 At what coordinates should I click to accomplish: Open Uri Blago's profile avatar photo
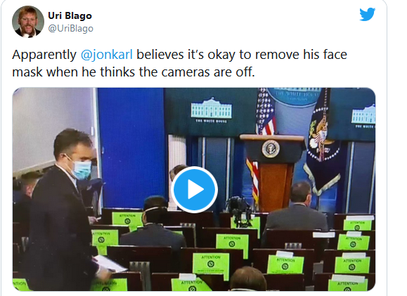tap(28, 22)
